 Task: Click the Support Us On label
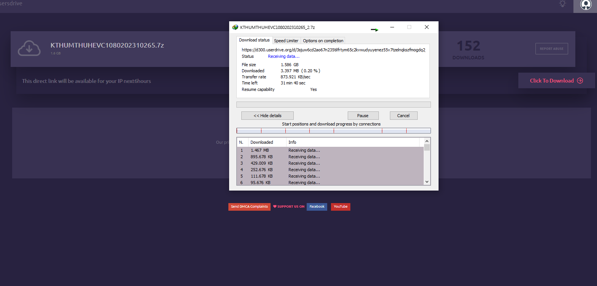click(291, 207)
